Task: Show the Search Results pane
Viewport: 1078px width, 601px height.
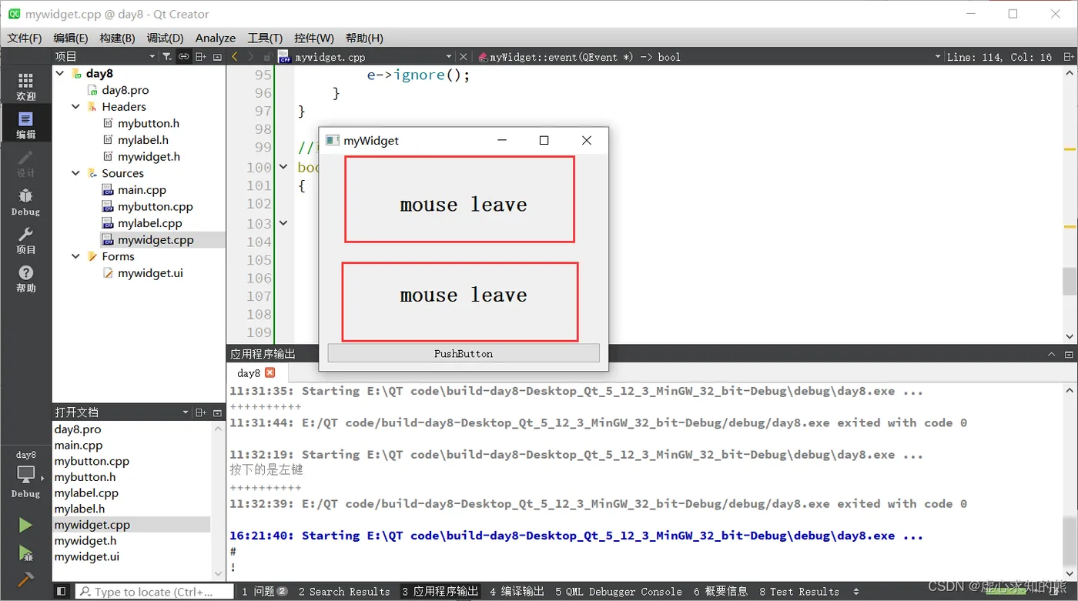Action: click(344, 591)
